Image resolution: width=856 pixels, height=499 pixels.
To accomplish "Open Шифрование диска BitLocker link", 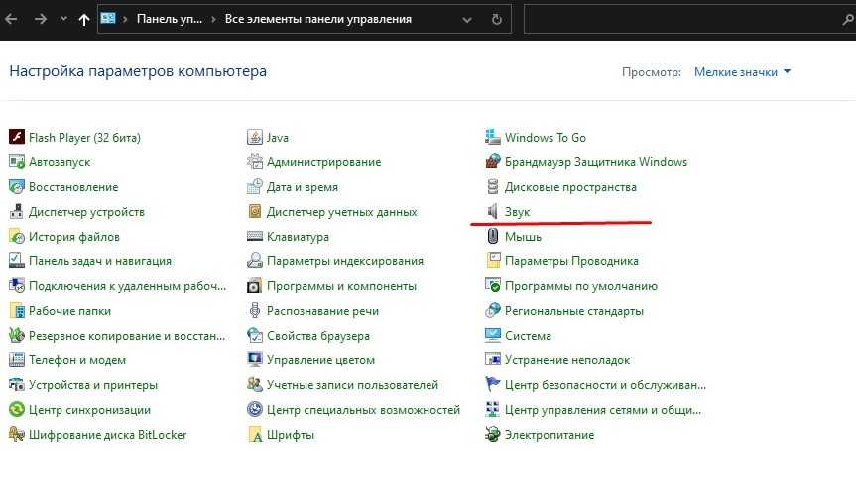I will 107,435.
